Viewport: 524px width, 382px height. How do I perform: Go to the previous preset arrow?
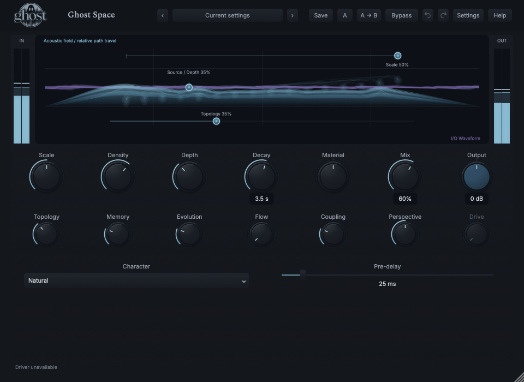tap(163, 15)
